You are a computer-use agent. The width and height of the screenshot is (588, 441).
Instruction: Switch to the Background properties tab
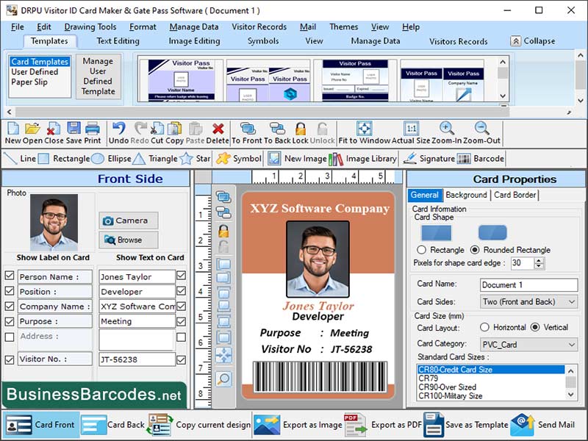tap(466, 196)
